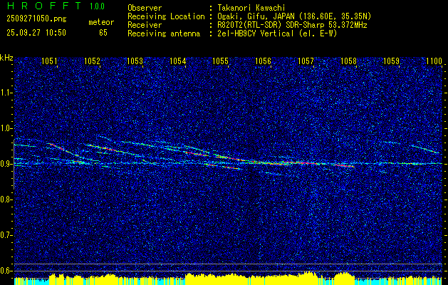This screenshot has width=448, height=285.
Task: Click the 1052 time marker
Action: coord(93,61)
